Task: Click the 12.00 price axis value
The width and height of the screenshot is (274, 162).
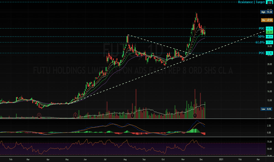Action: coord(270,100)
